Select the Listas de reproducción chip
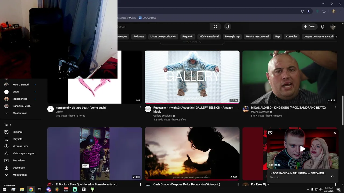Viewport: 344px width, 193px height. pyautogui.click(x=163, y=36)
